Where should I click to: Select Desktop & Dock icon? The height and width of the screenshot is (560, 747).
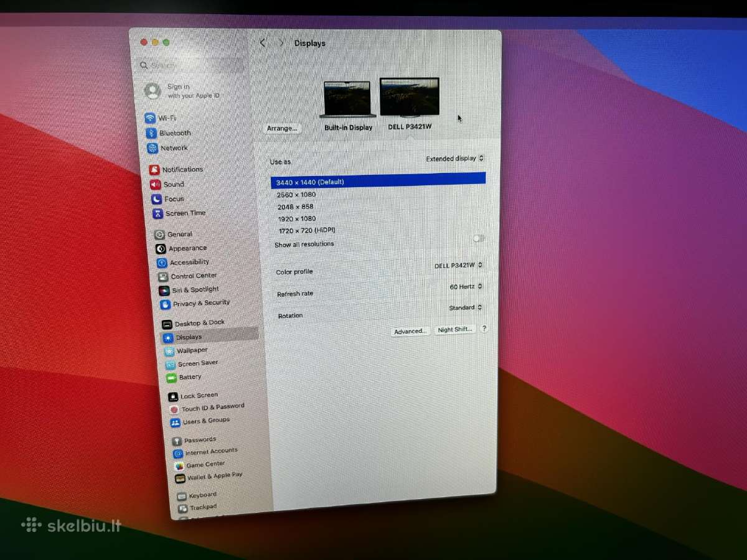tap(167, 324)
